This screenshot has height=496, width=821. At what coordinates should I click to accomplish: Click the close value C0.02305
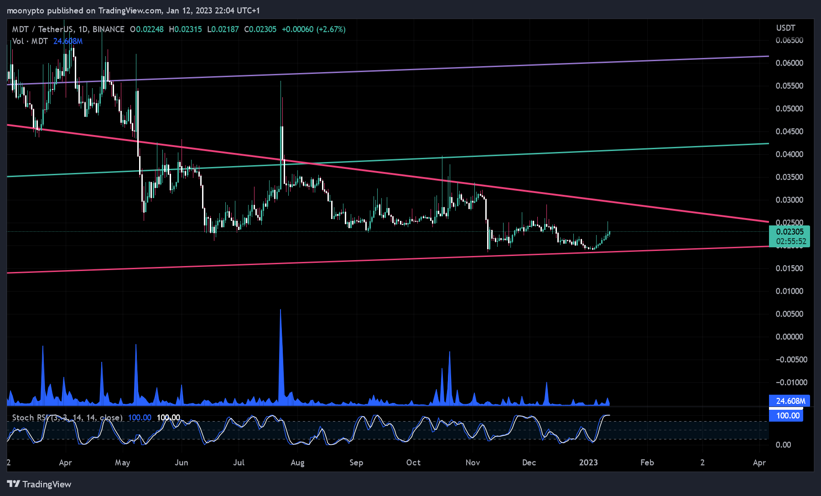click(x=260, y=29)
